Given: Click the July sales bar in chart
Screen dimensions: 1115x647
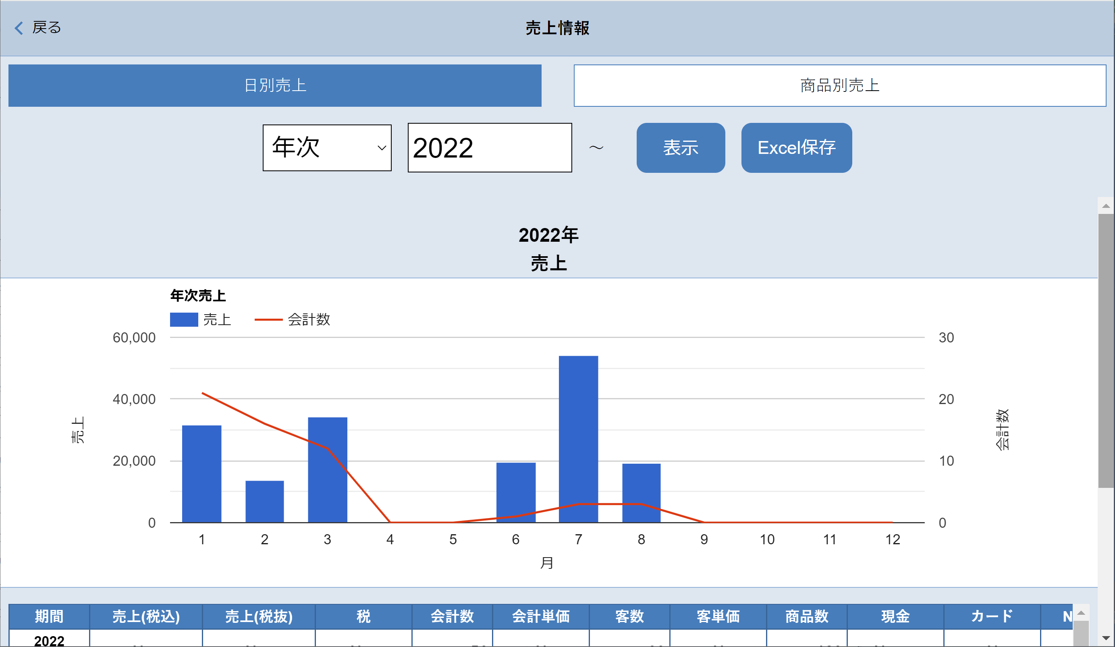Looking at the screenshot, I should pyautogui.click(x=578, y=439).
